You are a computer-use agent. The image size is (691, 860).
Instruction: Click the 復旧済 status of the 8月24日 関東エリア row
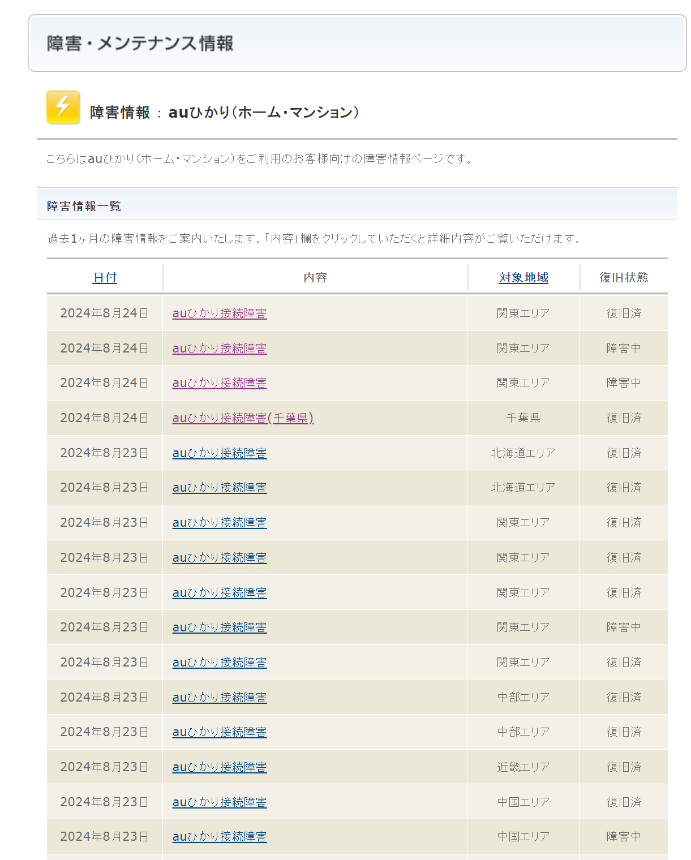(624, 313)
